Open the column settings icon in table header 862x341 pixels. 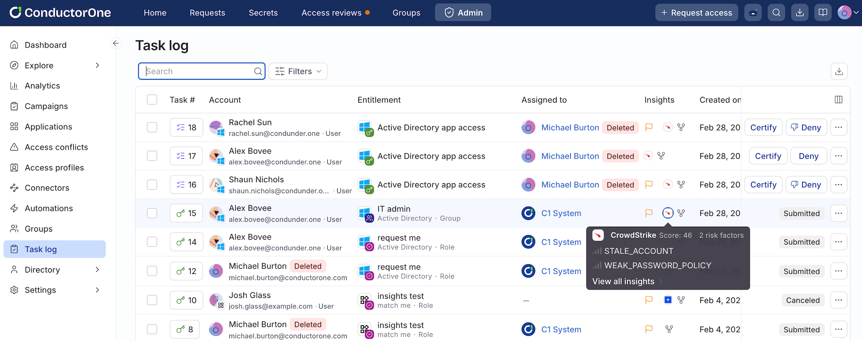coord(838,99)
